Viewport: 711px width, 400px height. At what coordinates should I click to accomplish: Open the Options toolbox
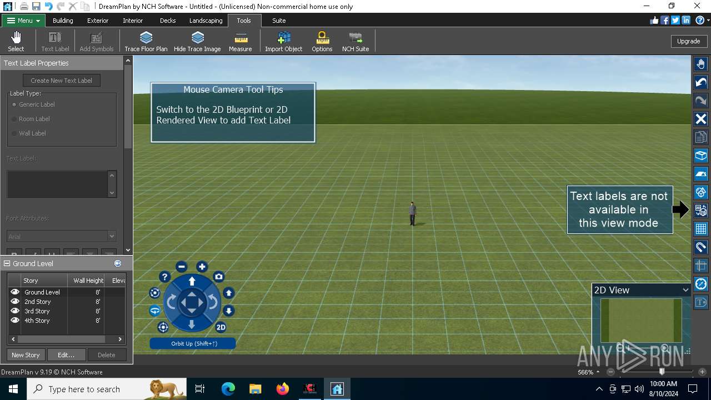(x=322, y=42)
